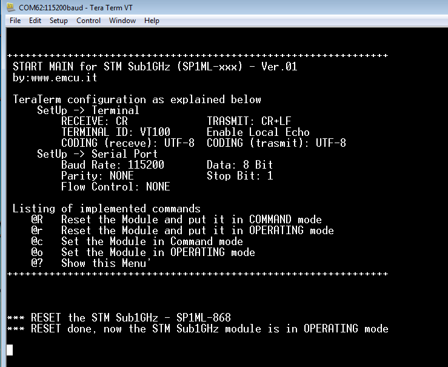Click the 'START MAIN for STM Sub1GHz' line
Viewport: 448px width, 367px height.
(155, 67)
